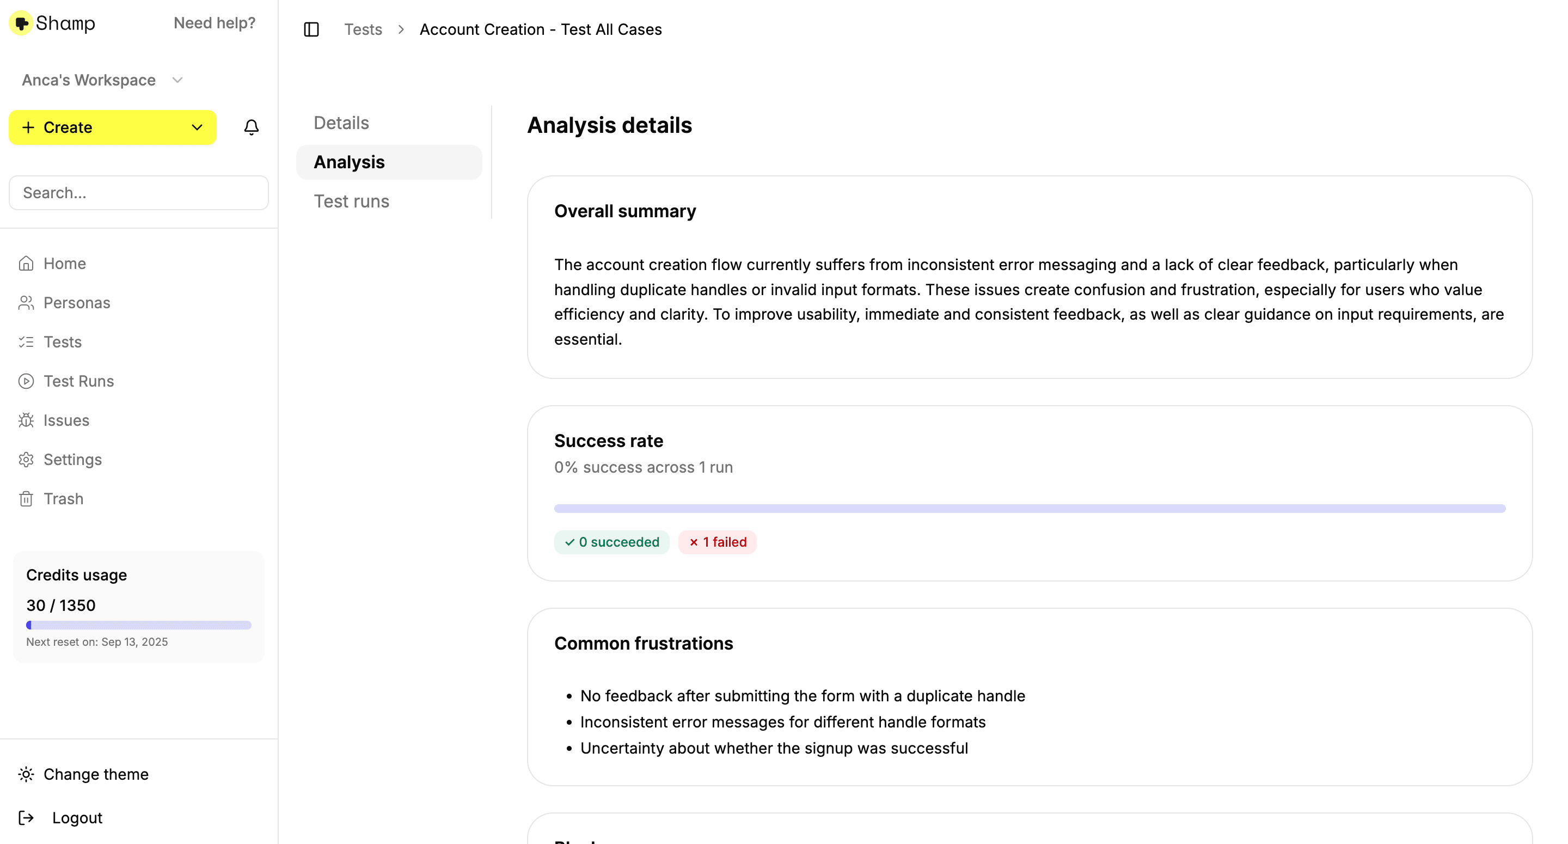Switch to the Details tab
1568x844 pixels.
341,123
